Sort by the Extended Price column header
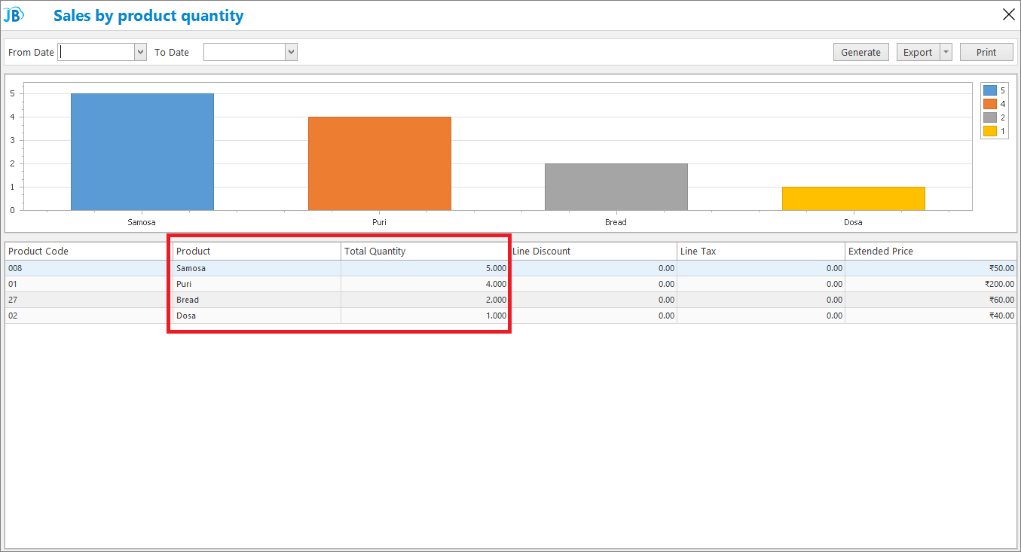This screenshot has height=552, width=1021. (931, 251)
